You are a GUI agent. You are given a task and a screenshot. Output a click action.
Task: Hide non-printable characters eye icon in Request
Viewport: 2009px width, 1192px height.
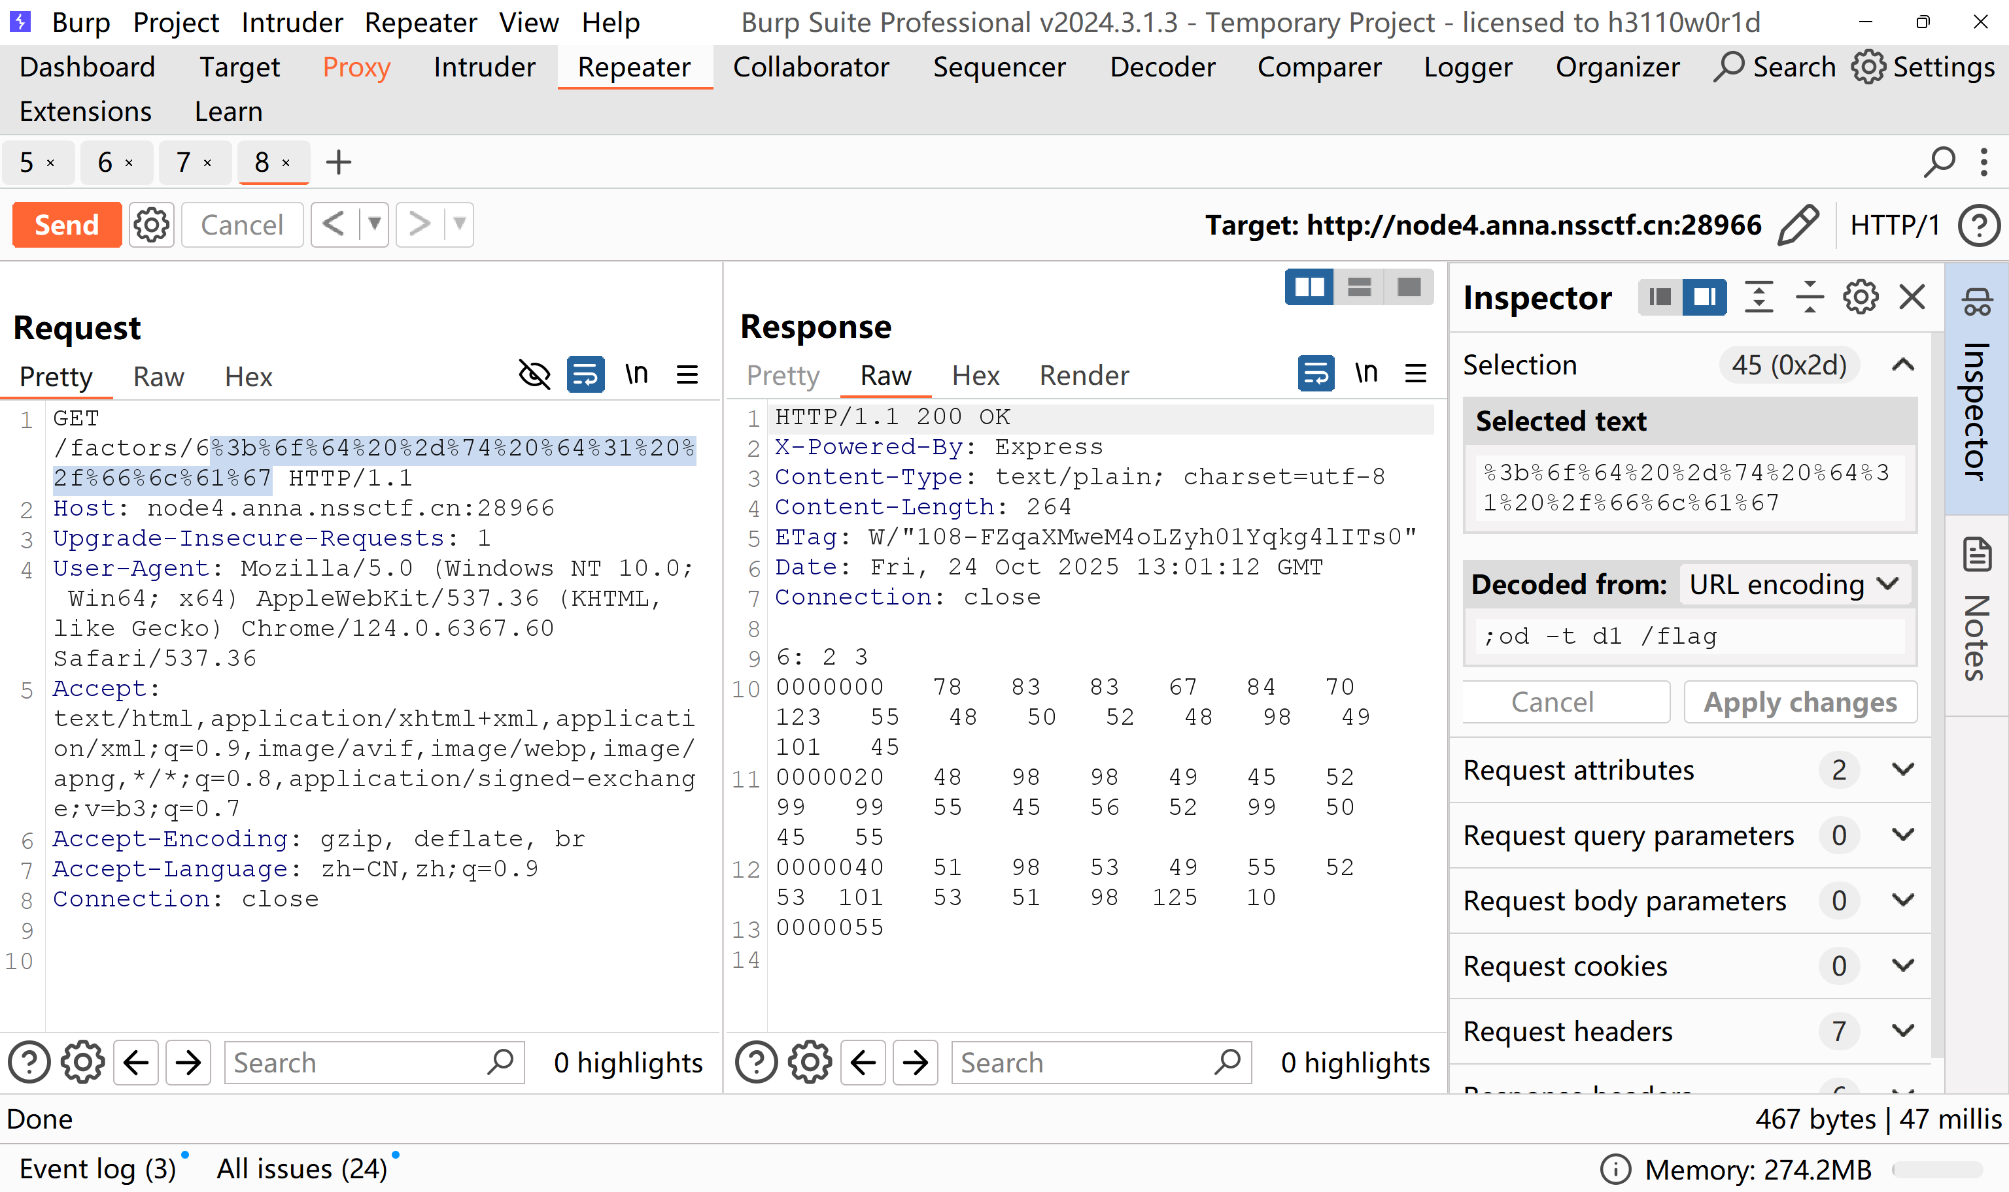(534, 374)
